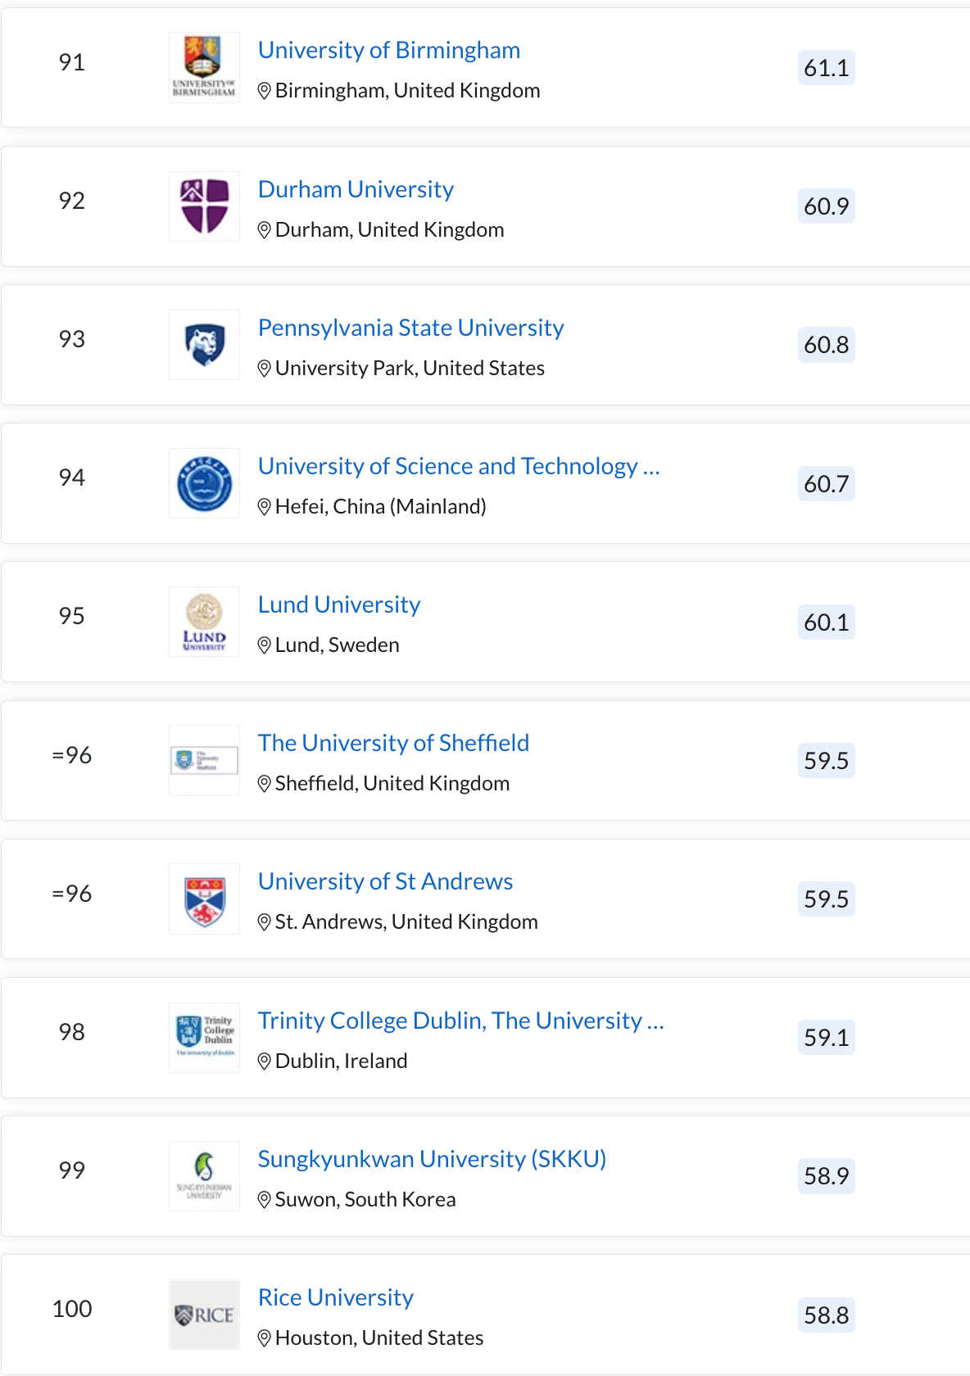Open the Durham University page link
This screenshot has width=970, height=1376.
pyautogui.click(x=356, y=189)
